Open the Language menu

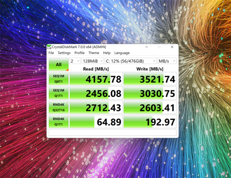tap(122, 53)
